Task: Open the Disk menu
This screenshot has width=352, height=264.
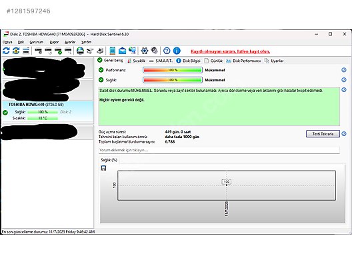Action: coord(21,42)
